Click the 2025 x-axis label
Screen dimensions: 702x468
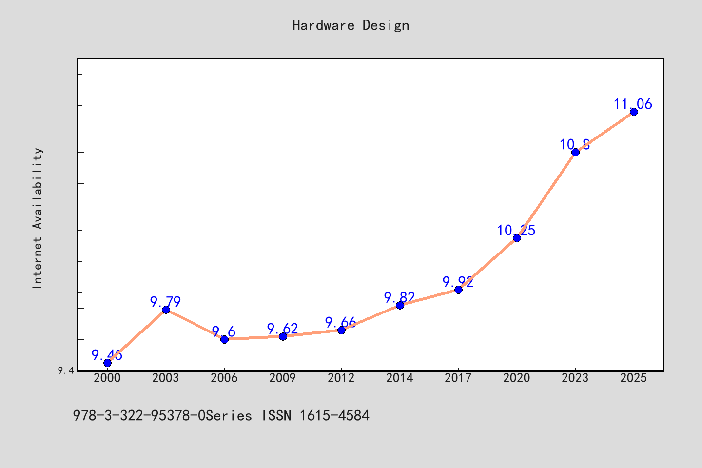point(634,378)
